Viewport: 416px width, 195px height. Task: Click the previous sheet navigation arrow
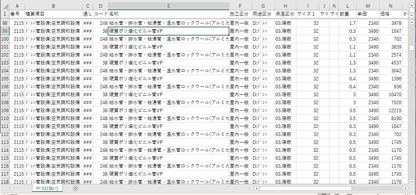pyautogui.click(x=10, y=188)
